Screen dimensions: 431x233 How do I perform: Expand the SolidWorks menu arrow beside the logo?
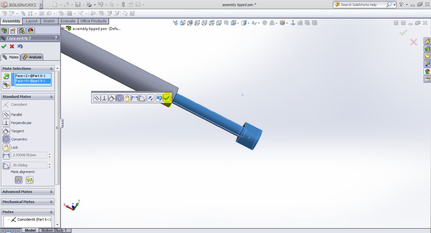(41, 4)
